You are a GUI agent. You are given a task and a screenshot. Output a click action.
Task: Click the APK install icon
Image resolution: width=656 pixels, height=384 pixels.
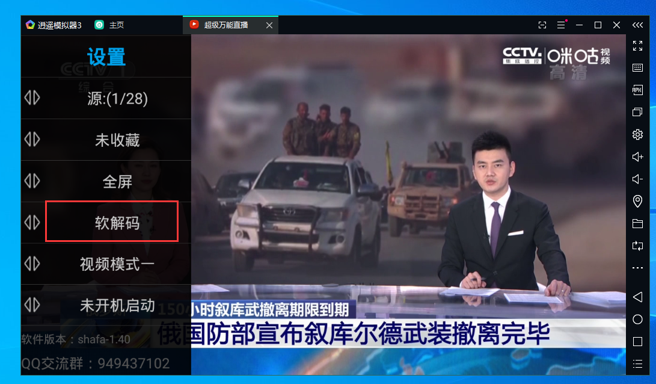(637, 90)
